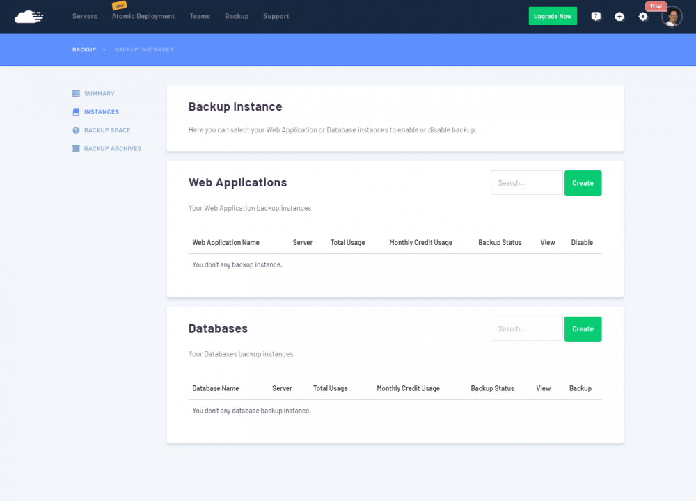Click the RunCloud cloud logo
696x501 pixels.
click(x=29, y=16)
